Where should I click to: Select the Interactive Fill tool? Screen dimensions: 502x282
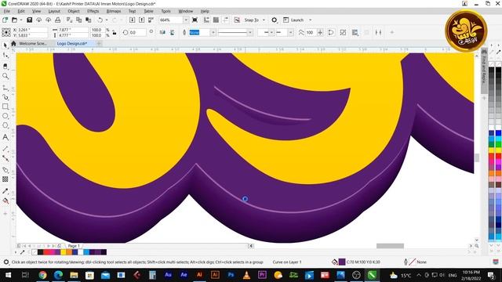5,201
